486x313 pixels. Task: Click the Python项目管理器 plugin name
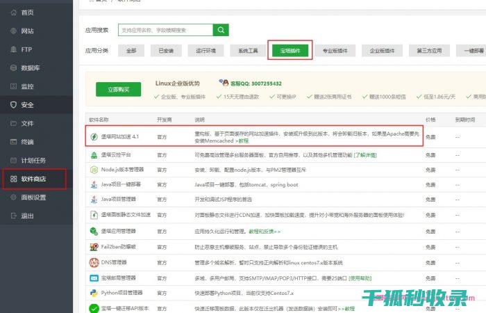click(x=121, y=293)
